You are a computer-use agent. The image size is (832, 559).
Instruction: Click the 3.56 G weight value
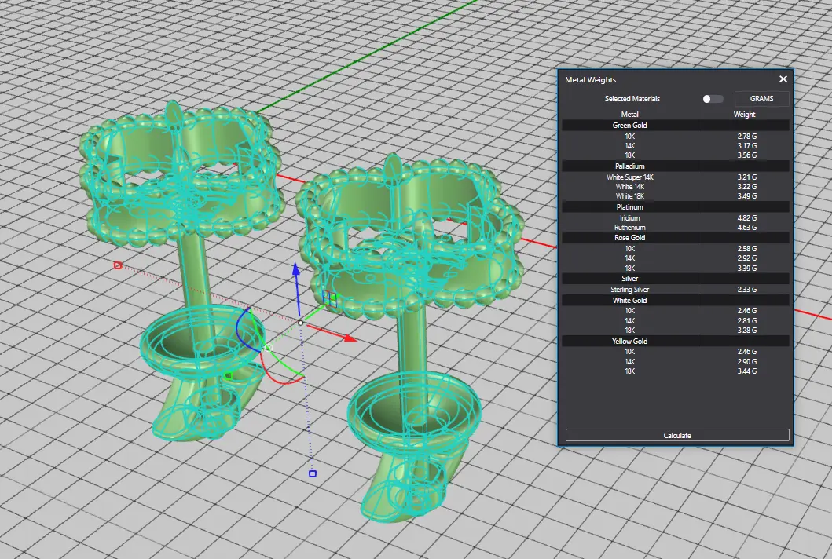(x=746, y=155)
